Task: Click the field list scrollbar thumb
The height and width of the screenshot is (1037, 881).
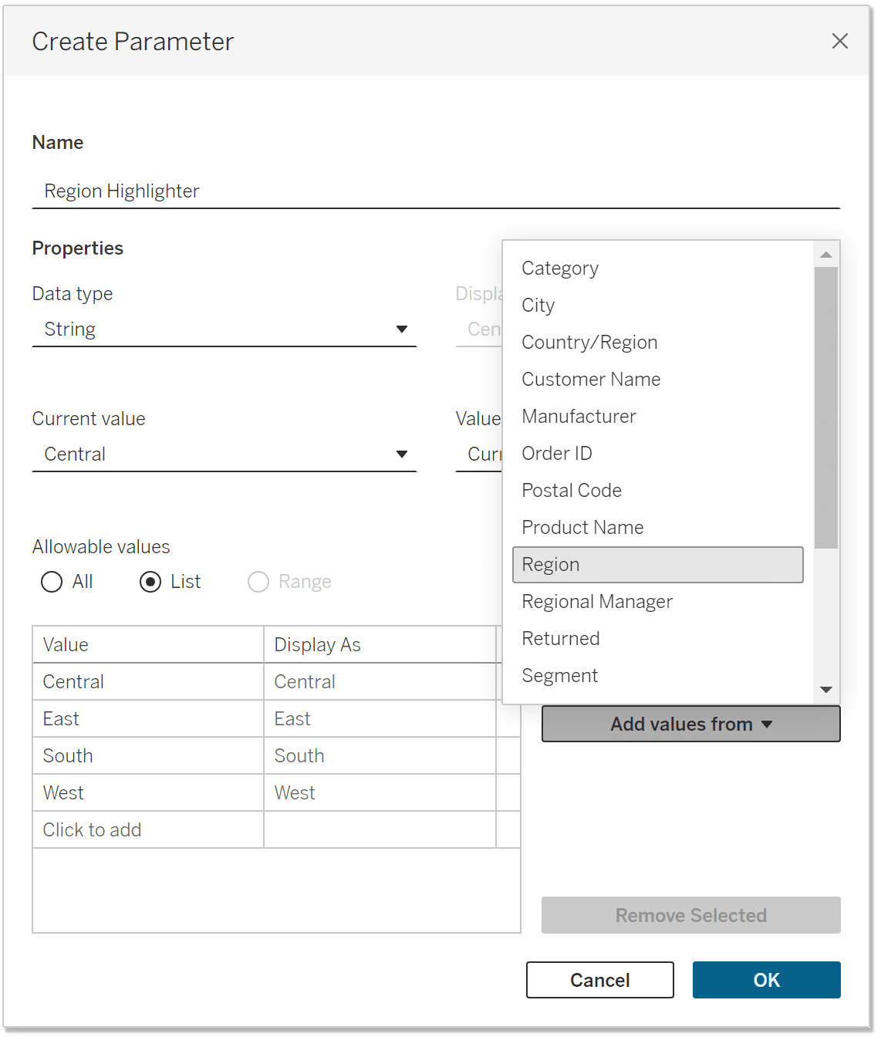Action: click(x=826, y=407)
